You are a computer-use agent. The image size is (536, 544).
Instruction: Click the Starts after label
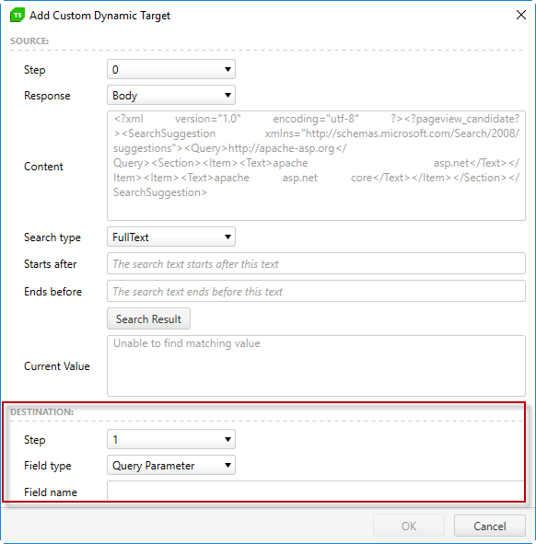click(x=50, y=264)
